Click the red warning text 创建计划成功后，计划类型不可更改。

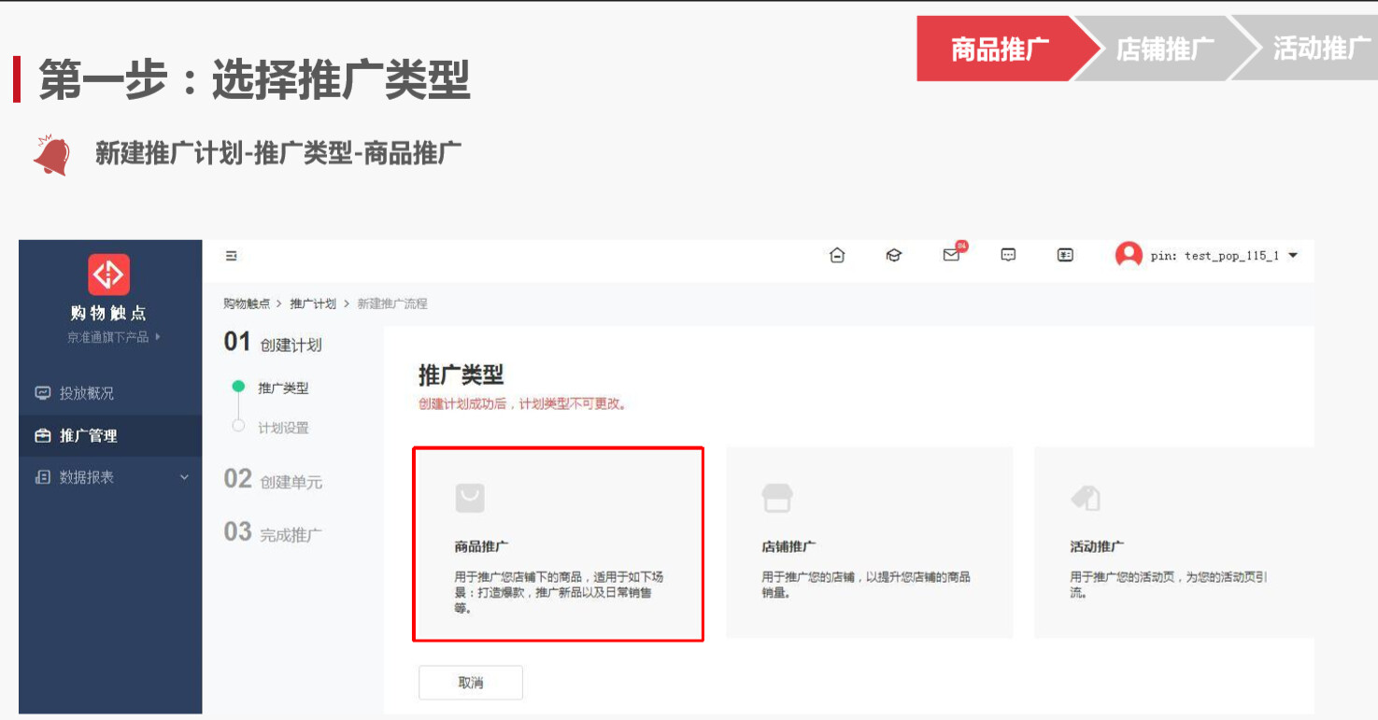pos(522,404)
